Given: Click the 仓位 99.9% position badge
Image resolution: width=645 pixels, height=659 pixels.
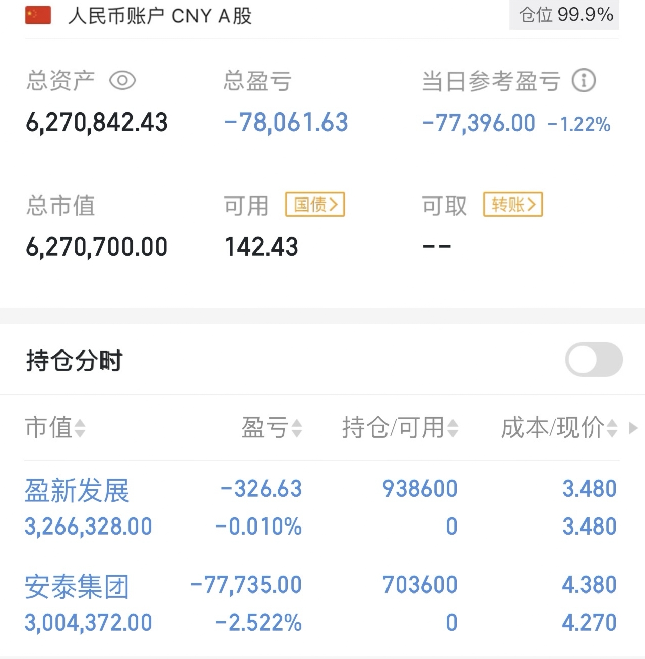Looking at the screenshot, I should 565,15.
